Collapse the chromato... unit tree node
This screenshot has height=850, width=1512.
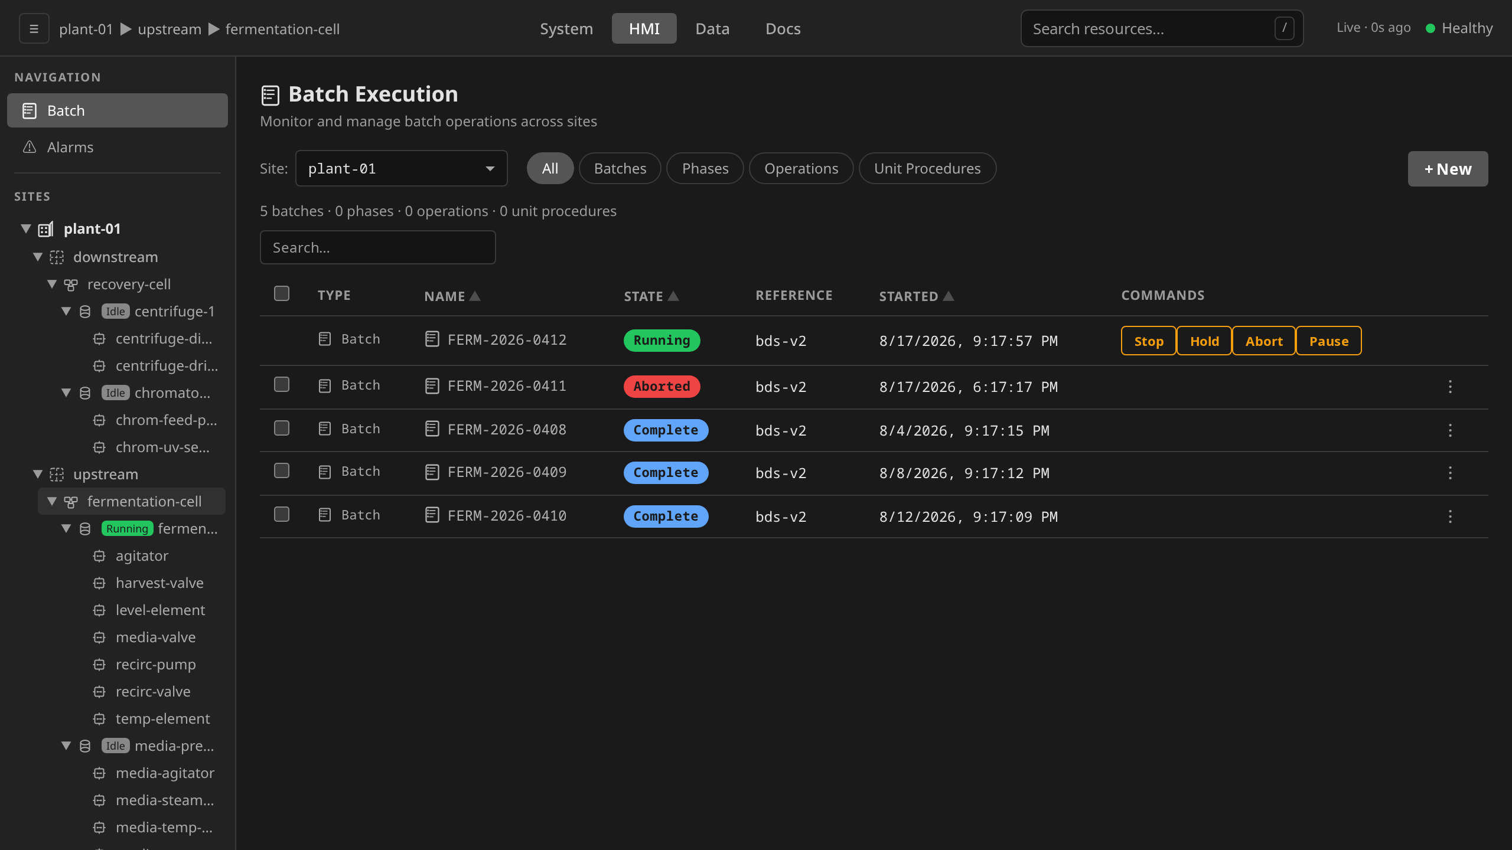(x=66, y=393)
